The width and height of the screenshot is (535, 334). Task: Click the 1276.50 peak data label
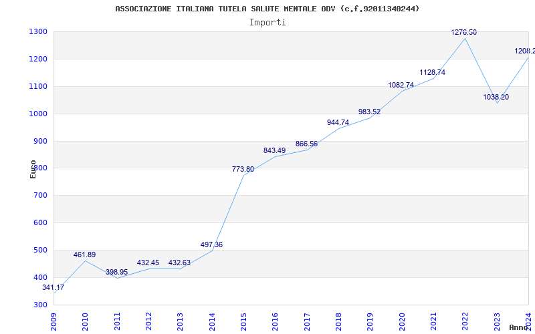tap(463, 32)
